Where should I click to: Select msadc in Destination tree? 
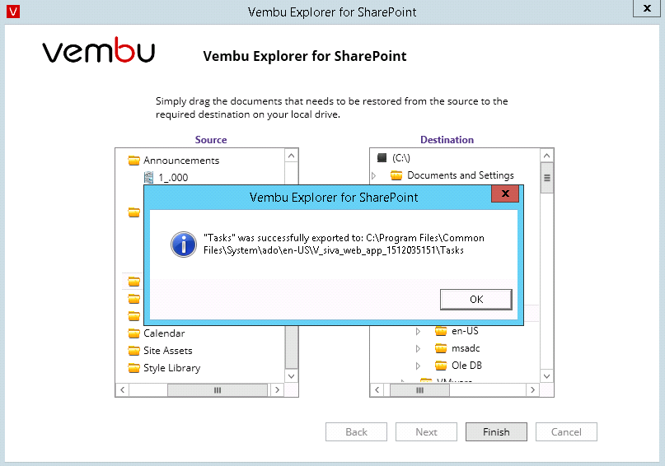(x=466, y=348)
